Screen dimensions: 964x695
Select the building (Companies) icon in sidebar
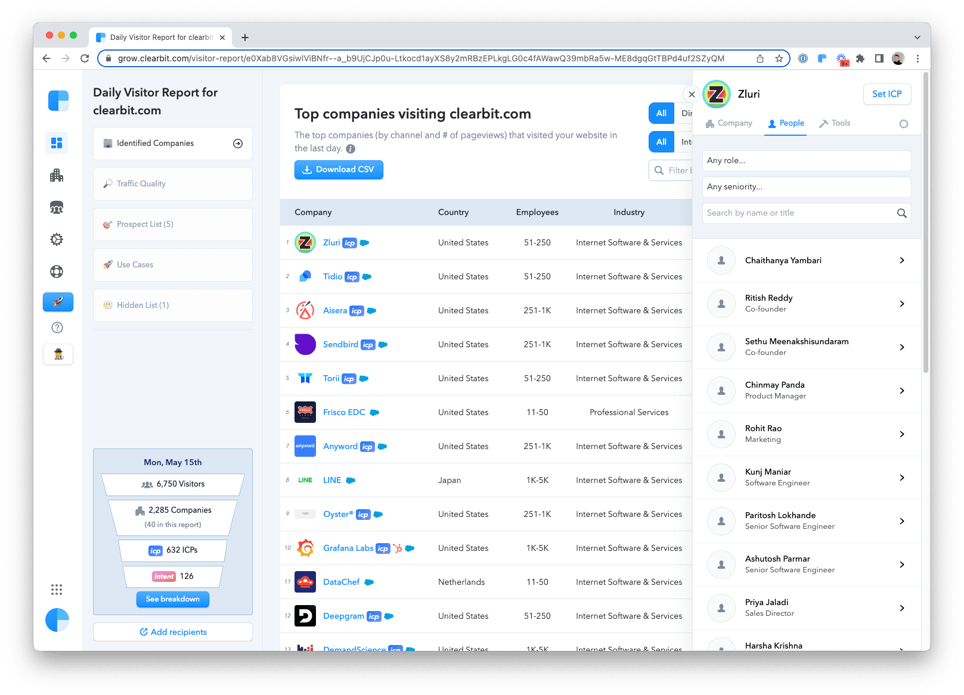(57, 175)
